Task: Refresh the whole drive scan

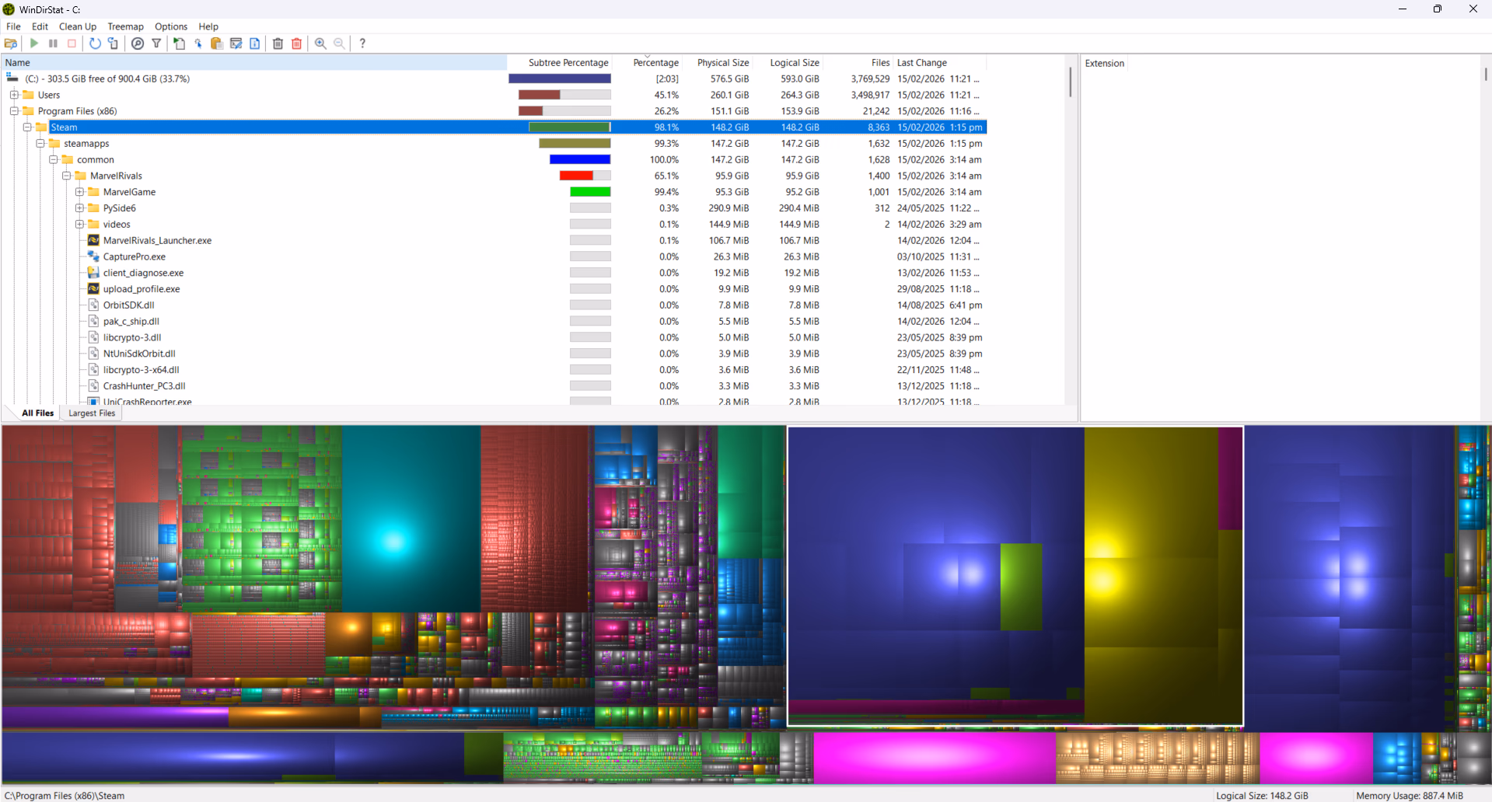Action: [x=95, y=44]
